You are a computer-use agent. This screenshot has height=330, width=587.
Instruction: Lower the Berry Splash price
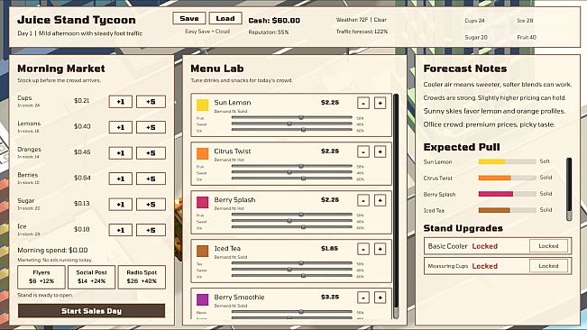363,200
